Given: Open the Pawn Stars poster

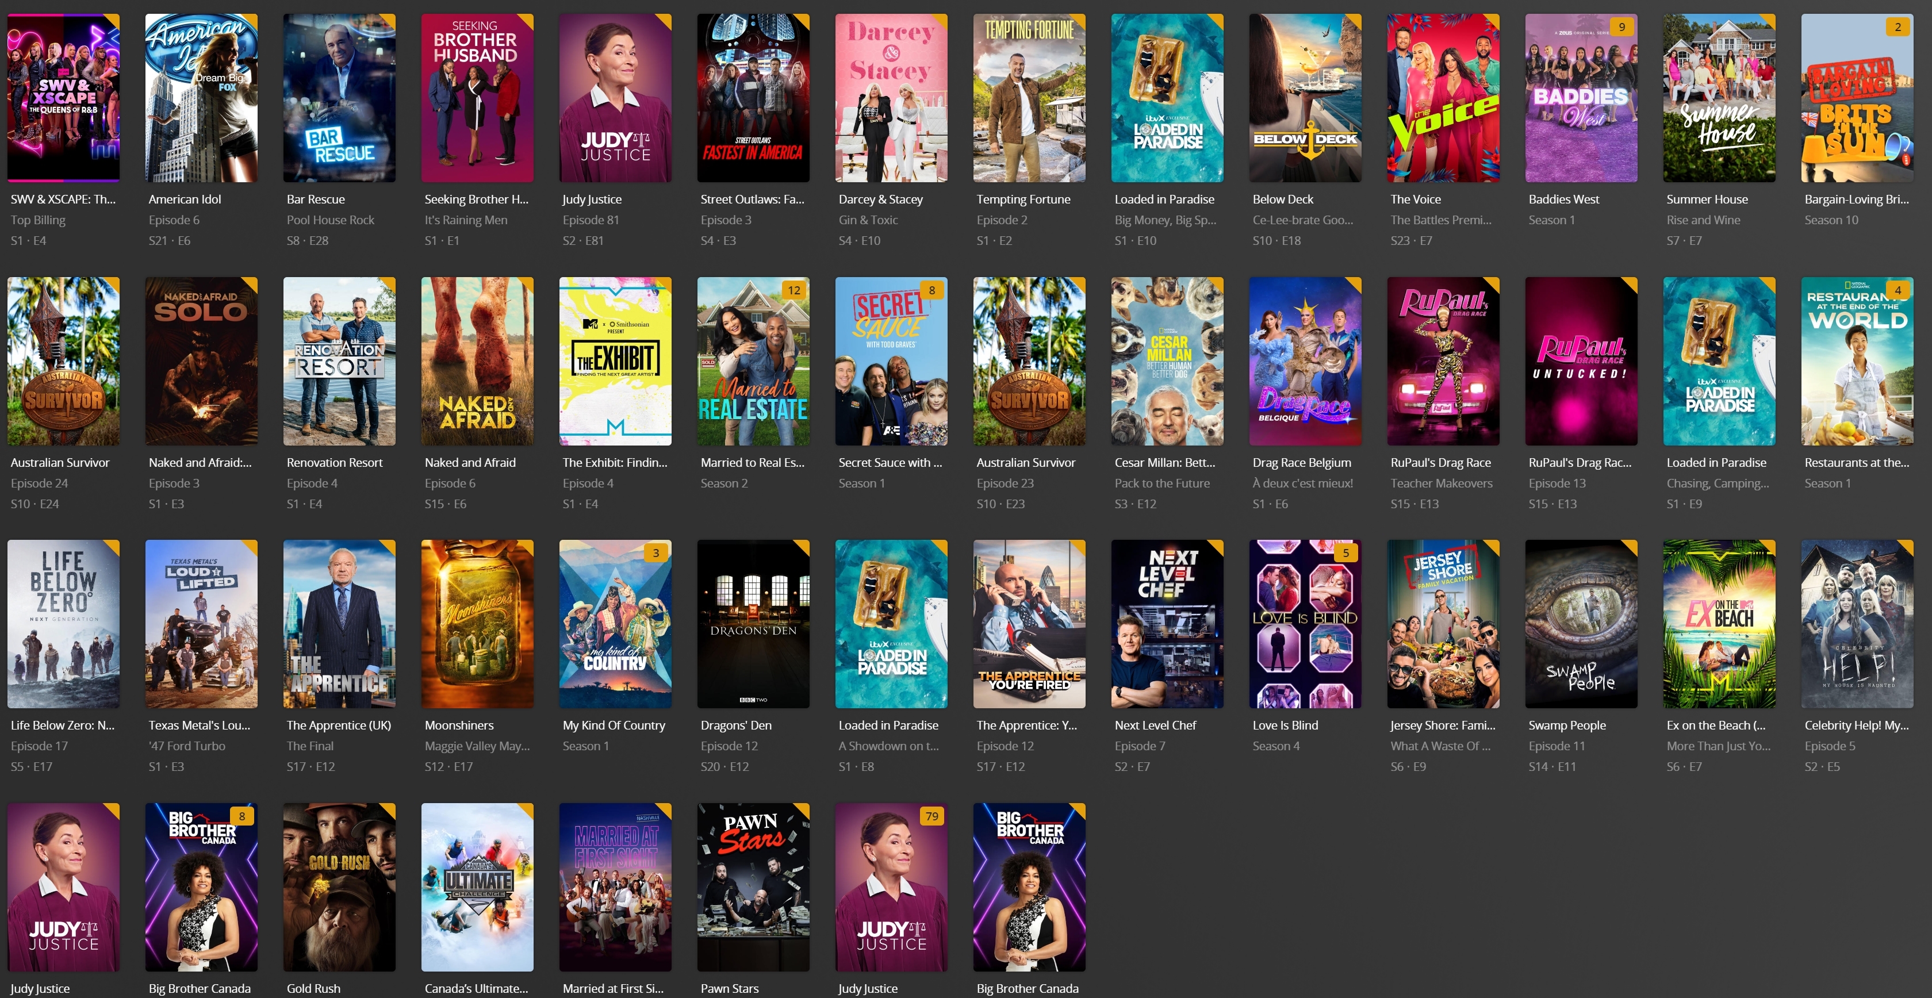Looking at the screenshot, I should pos(754,888).
